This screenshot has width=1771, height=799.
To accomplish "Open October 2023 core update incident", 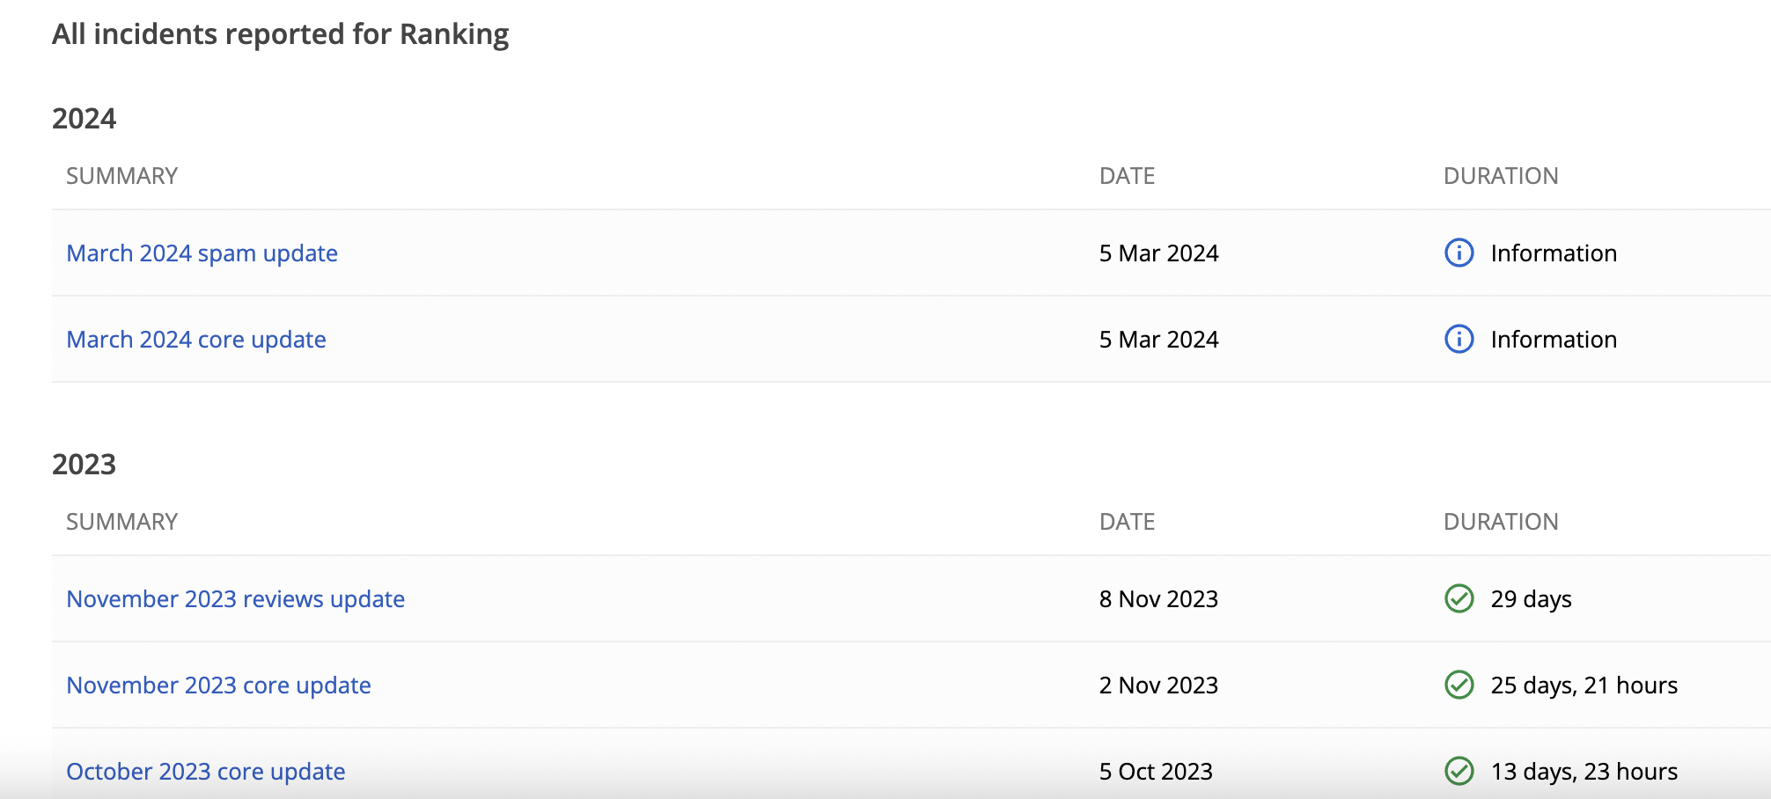I will coord(205,772).
